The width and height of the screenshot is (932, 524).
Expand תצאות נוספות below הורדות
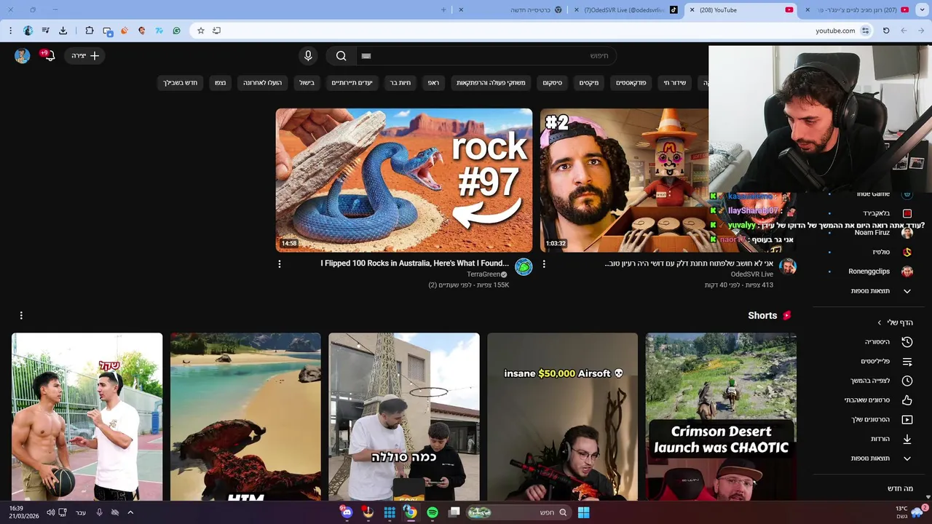pos(907,458)
